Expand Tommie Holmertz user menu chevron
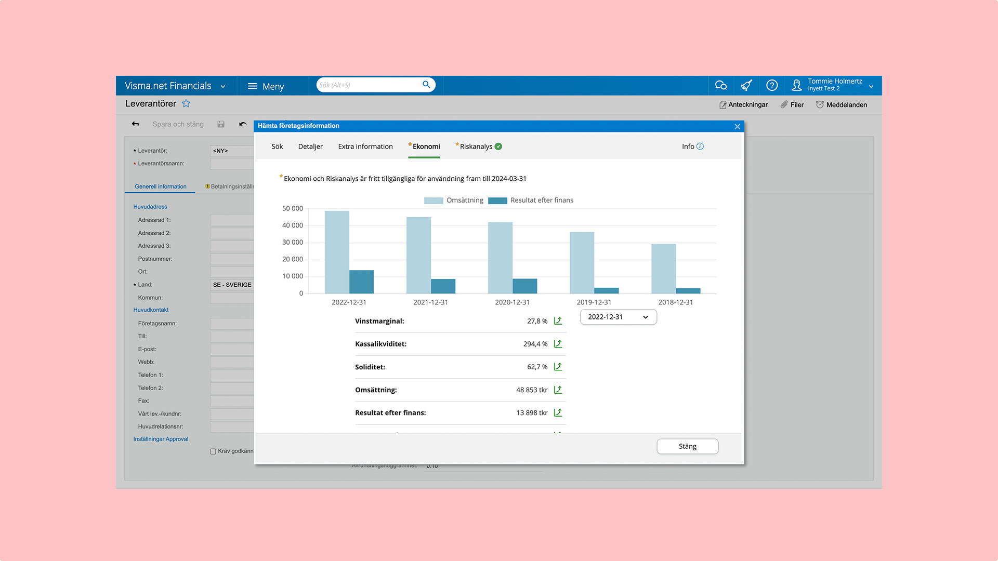Viewport: 998px width, 561px height. click(x=871, y=86)
